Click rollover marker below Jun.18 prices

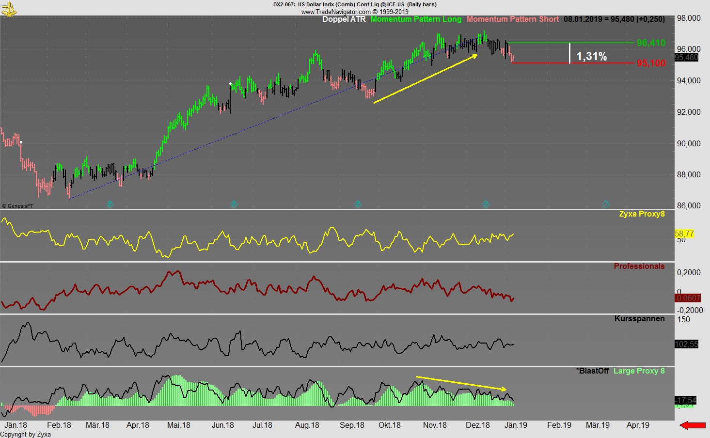(234, 204)
